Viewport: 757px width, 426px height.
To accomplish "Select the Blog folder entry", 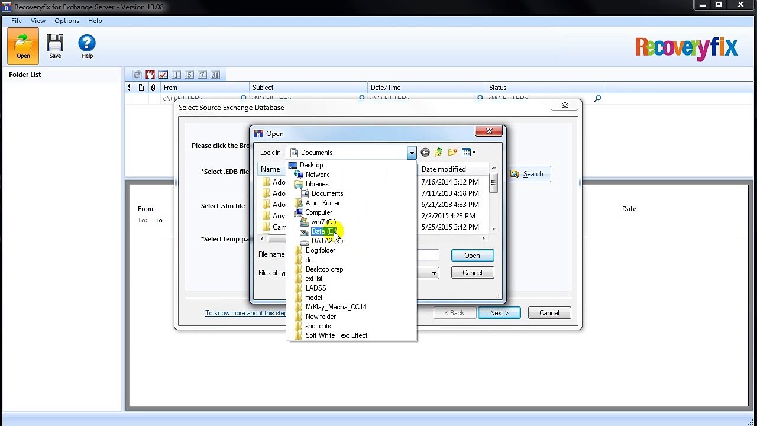I will tap(320, 250).
